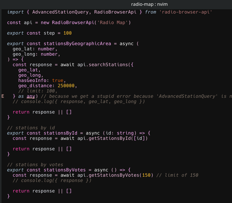This screenshot has height=203, width=232.
Task: Click the 'Radio Map' string literal
Action: [x=112, y=23]
